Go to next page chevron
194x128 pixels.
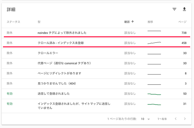click(185, 119)
